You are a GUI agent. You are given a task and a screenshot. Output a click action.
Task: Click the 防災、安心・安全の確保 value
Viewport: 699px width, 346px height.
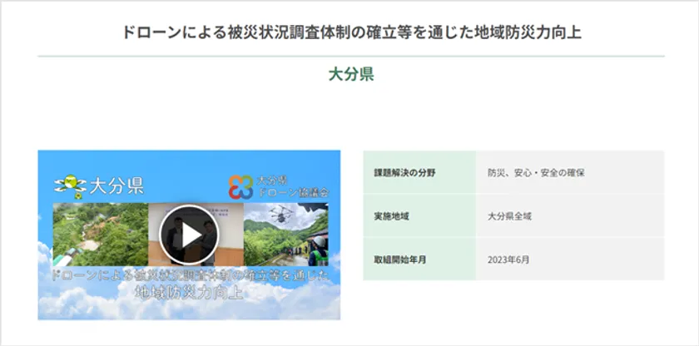536,173
